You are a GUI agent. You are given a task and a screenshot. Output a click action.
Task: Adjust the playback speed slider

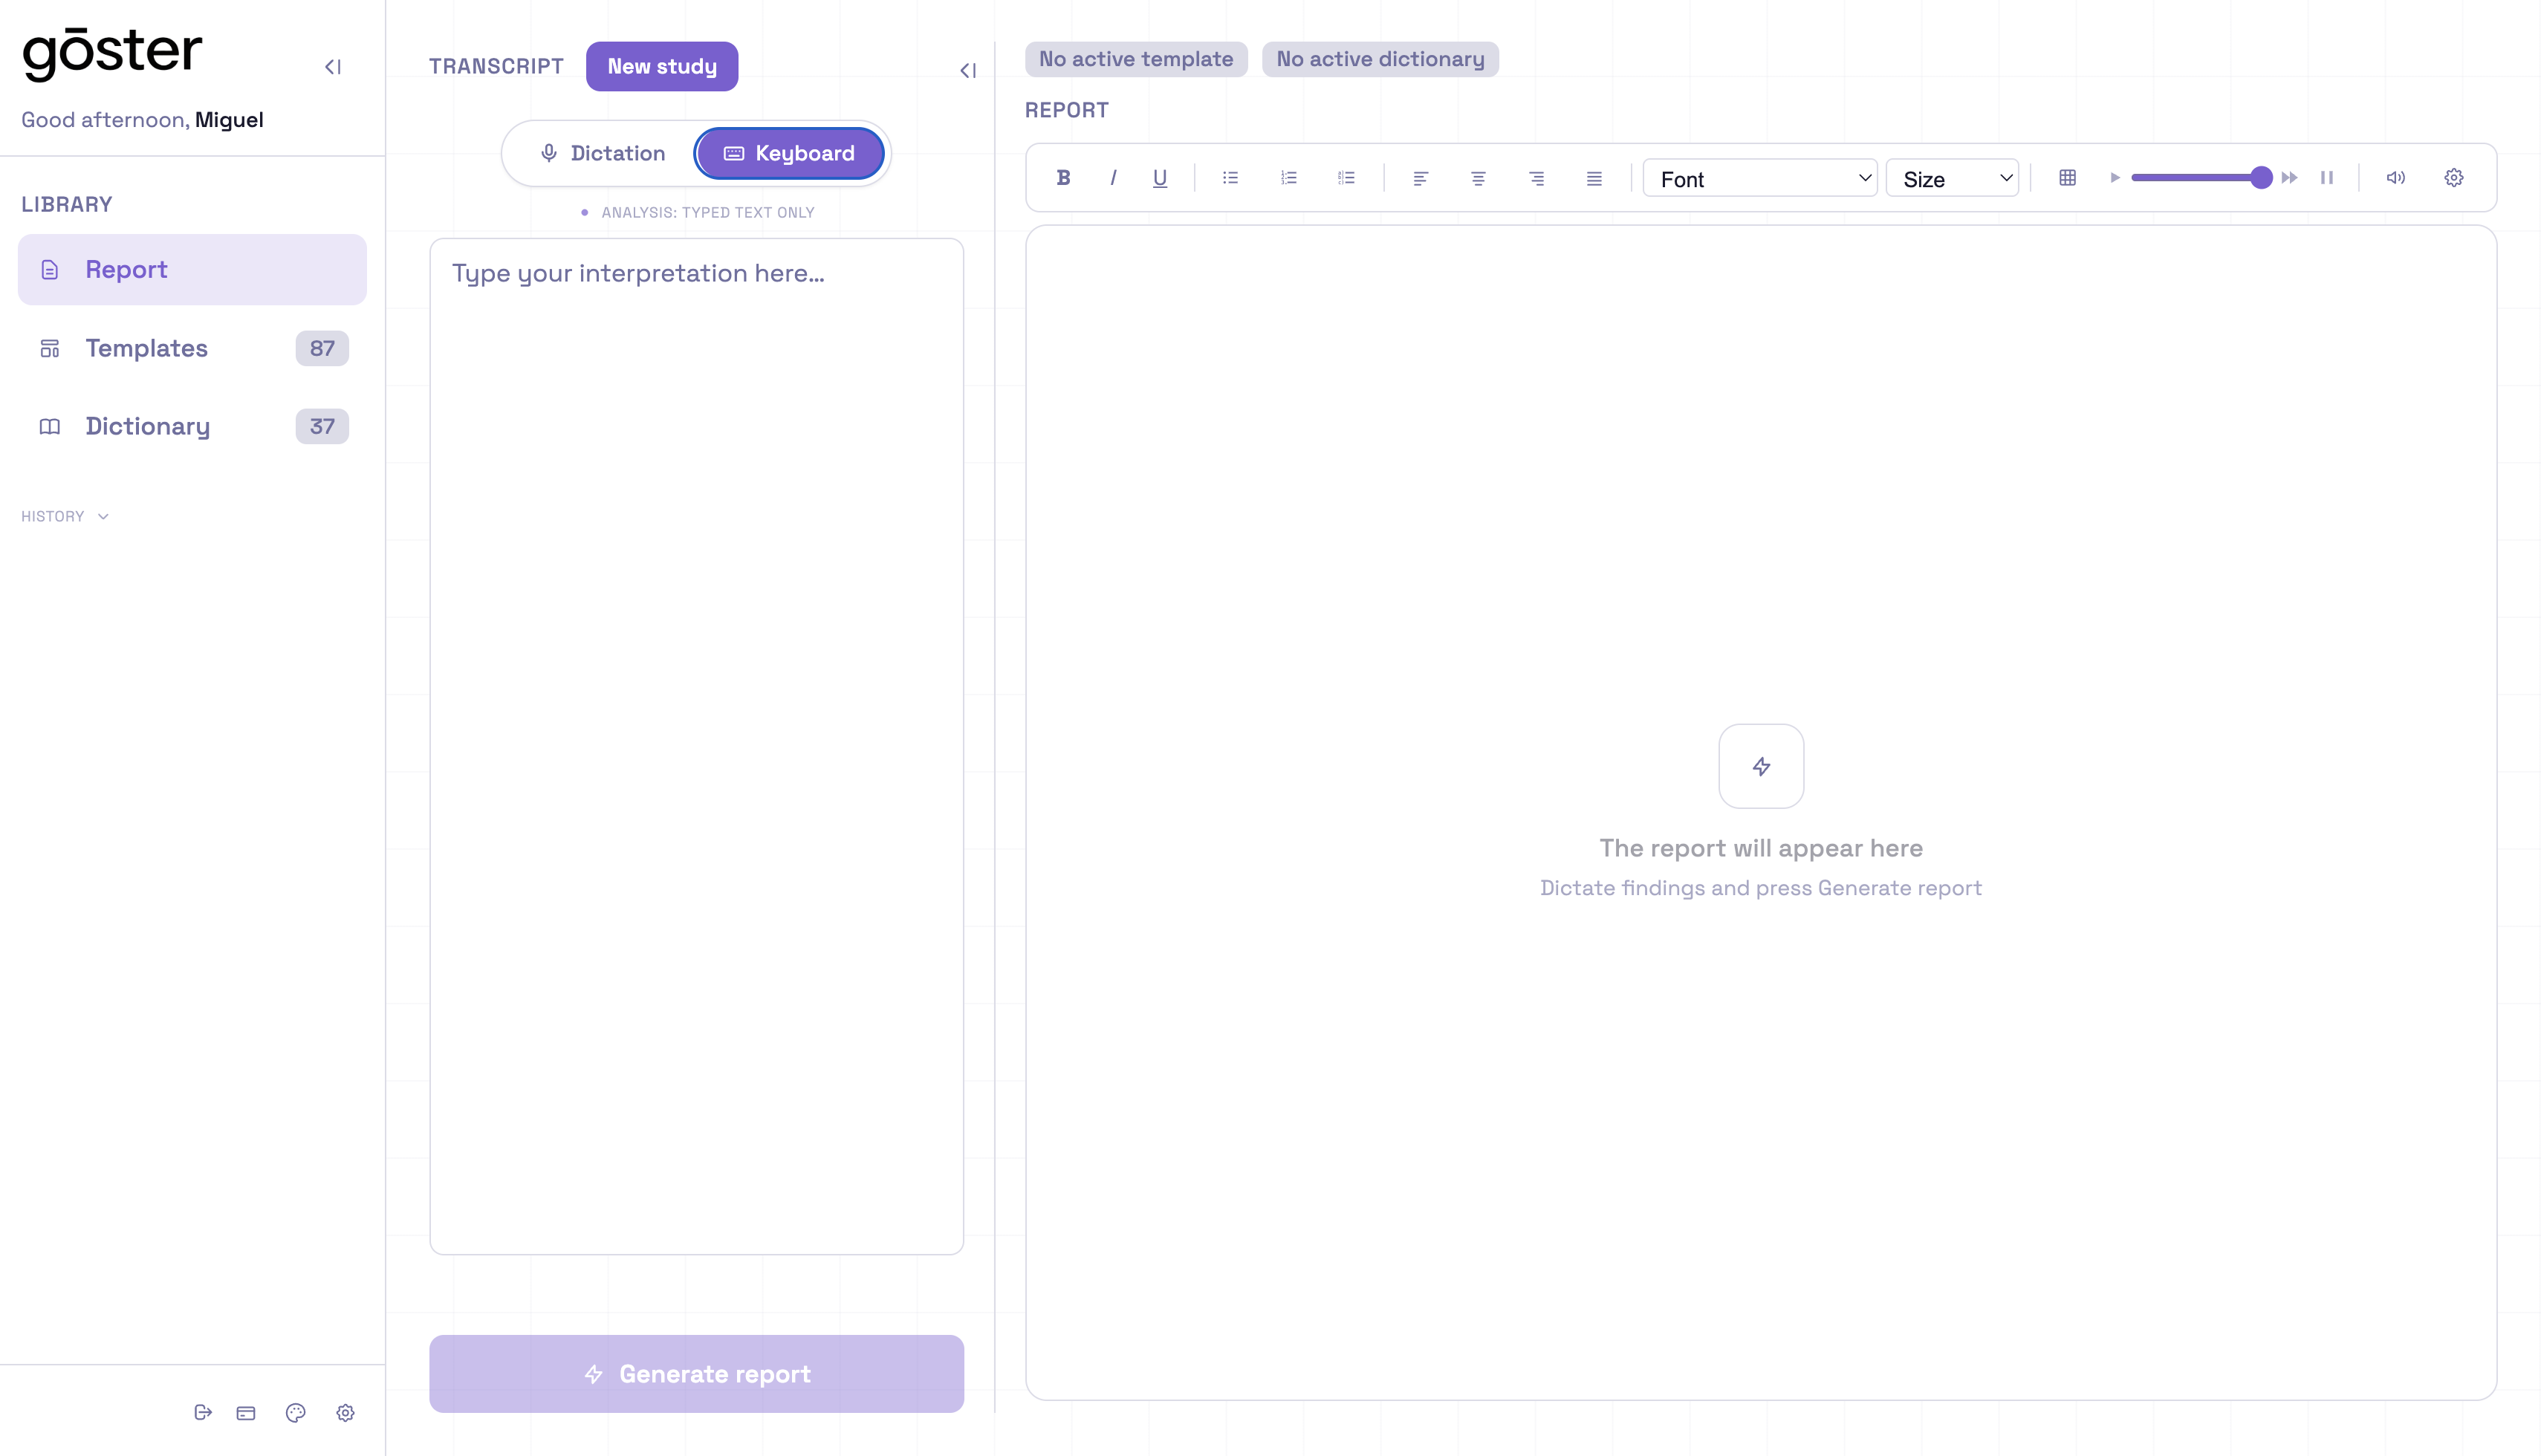coord(2201,178)
